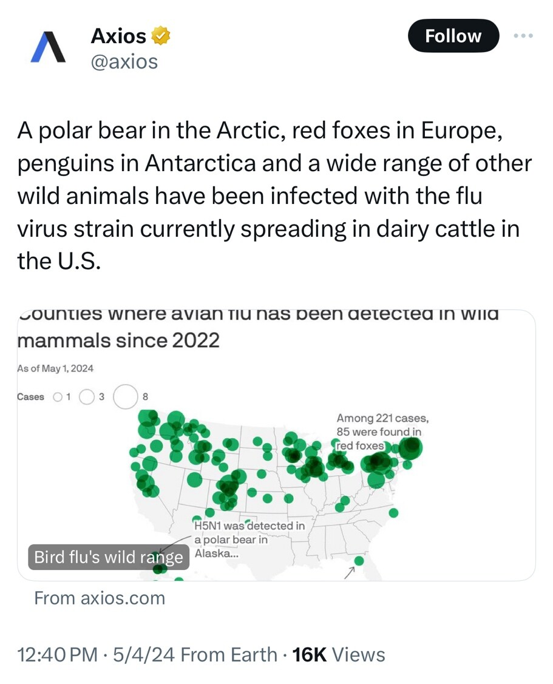Open the 'From axios.com' source link
The height and width of the screenshot is (684, 553).
coord(100,598)
